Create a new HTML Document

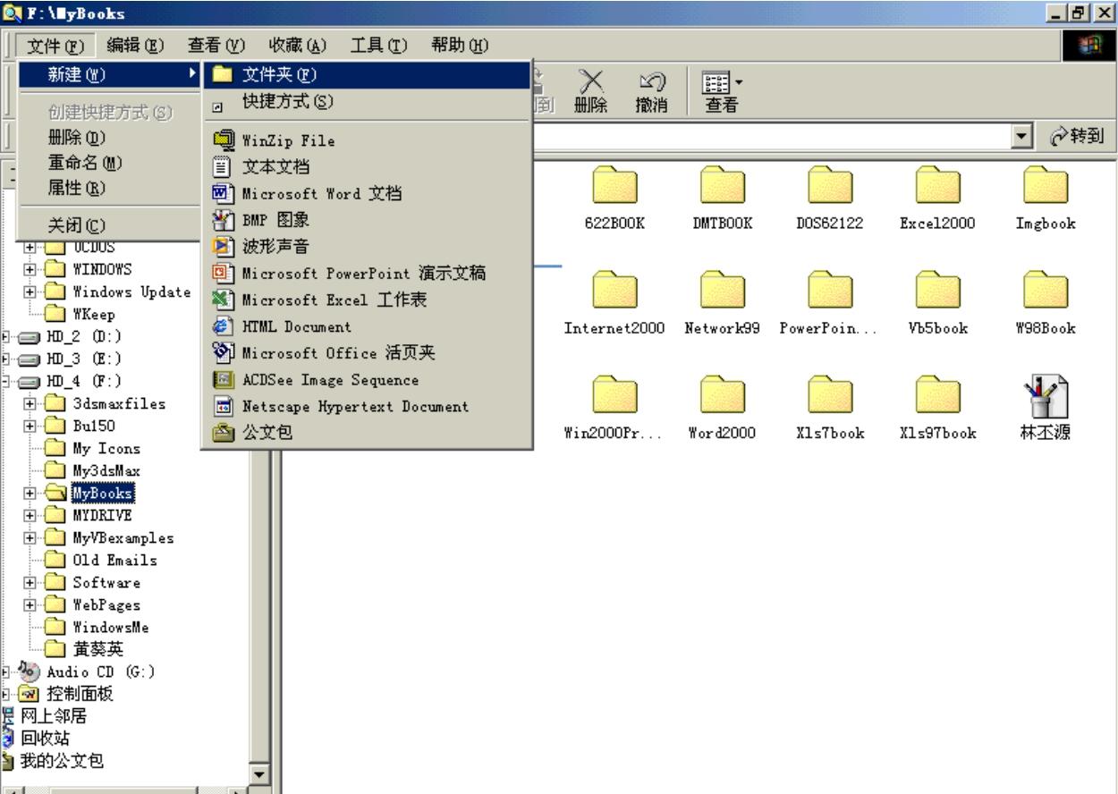(x=367, y=327)
